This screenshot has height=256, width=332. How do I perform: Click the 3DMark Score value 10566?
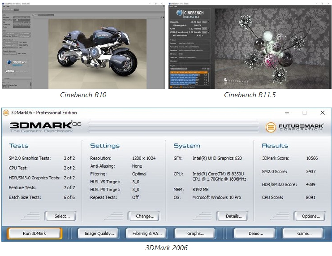point(312,158)
